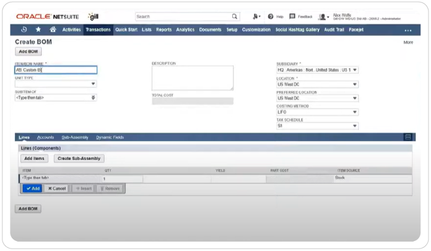The height and width of the screenshot is (251, 431).
Task: Open the Documents menu
Action: coord(211,30)
